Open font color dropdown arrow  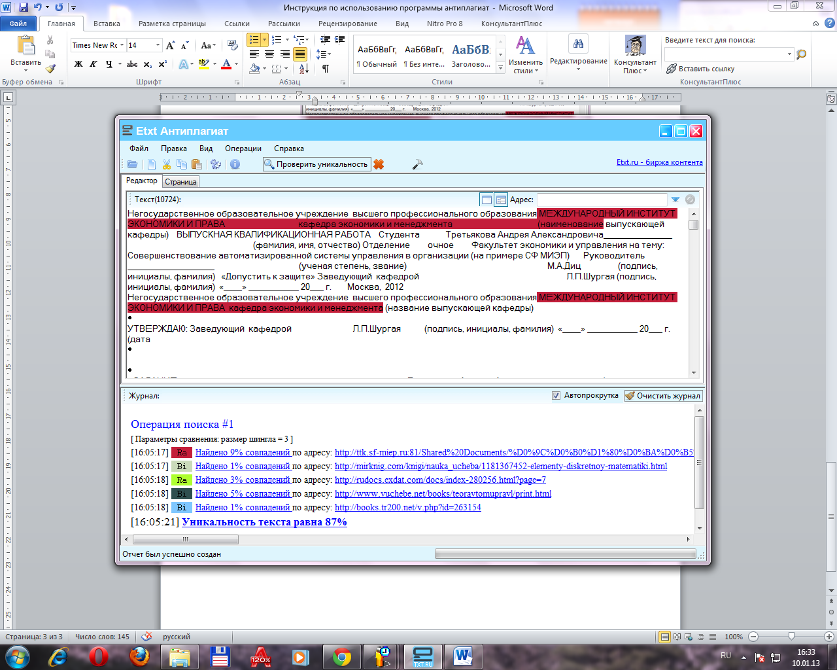point(235,64)
